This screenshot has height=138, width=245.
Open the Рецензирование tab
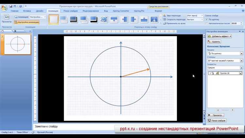91,11
